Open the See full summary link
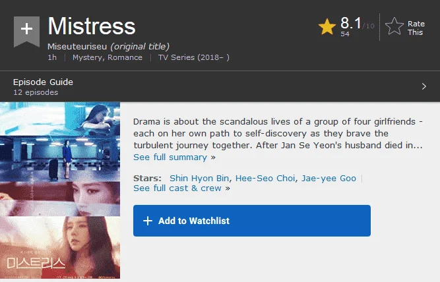This screenshot has width=440, height=282. coord(170,157)
